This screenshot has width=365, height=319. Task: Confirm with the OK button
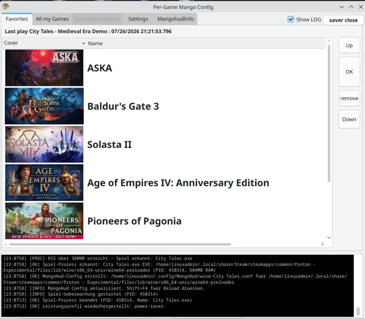click(x=349, y=72)
